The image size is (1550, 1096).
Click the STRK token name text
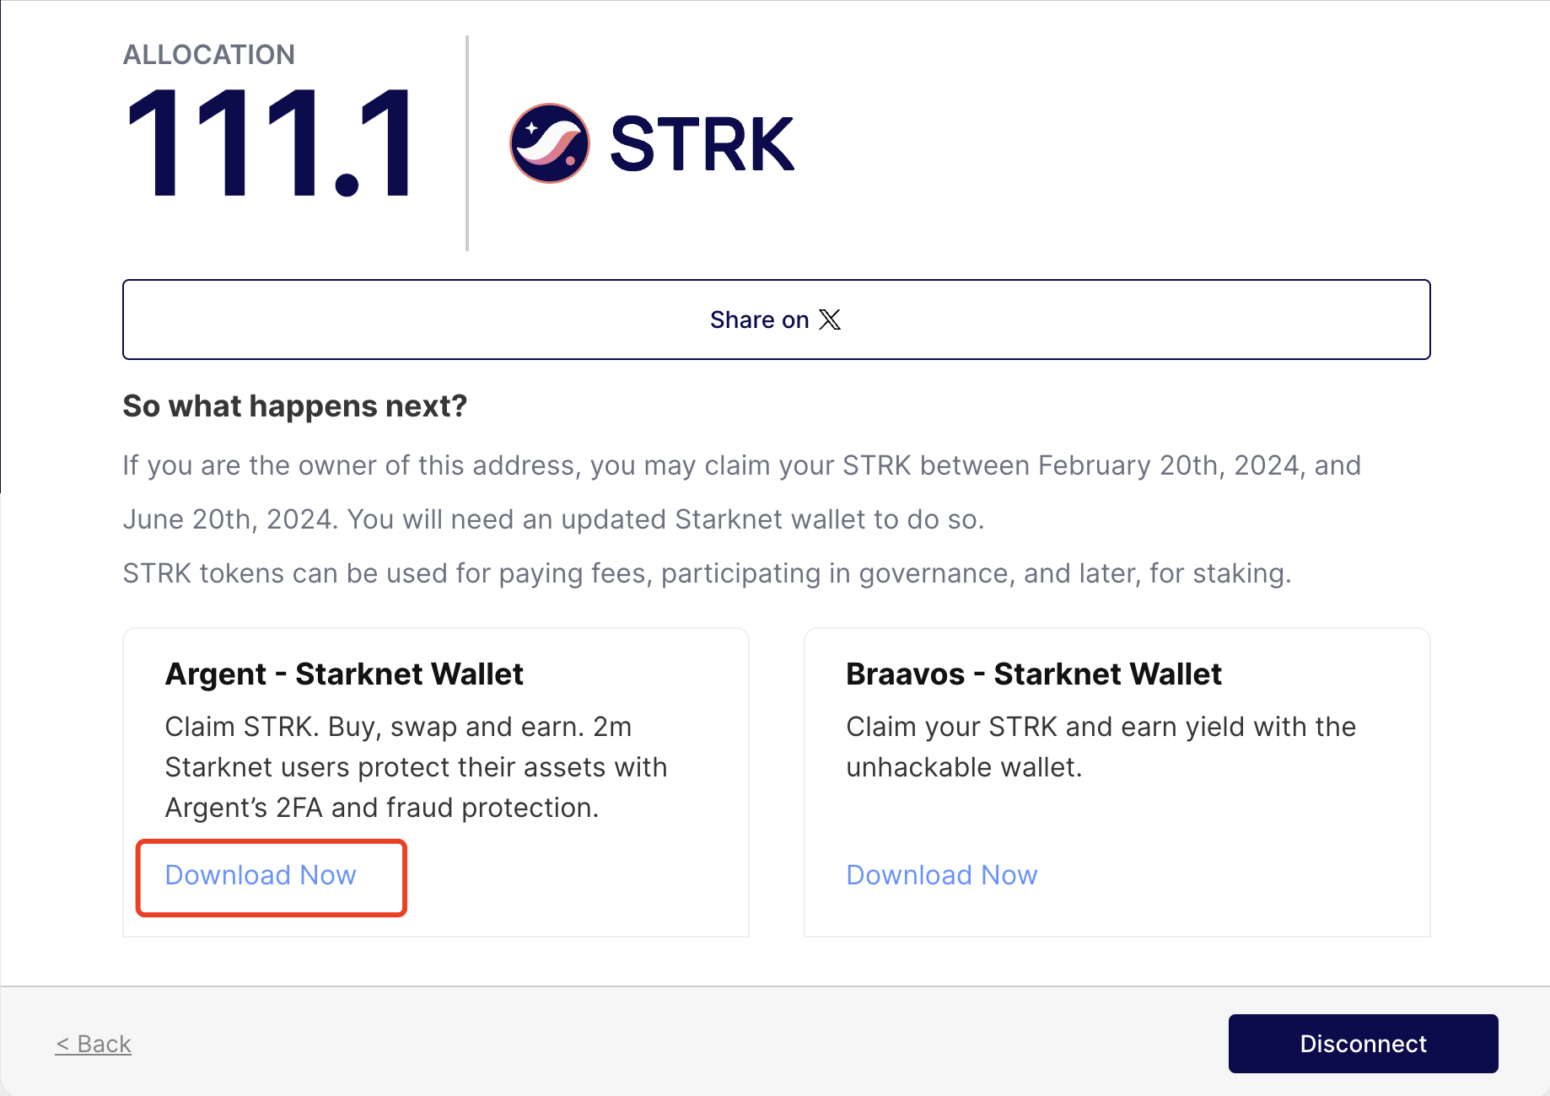(x=702, y=144)
